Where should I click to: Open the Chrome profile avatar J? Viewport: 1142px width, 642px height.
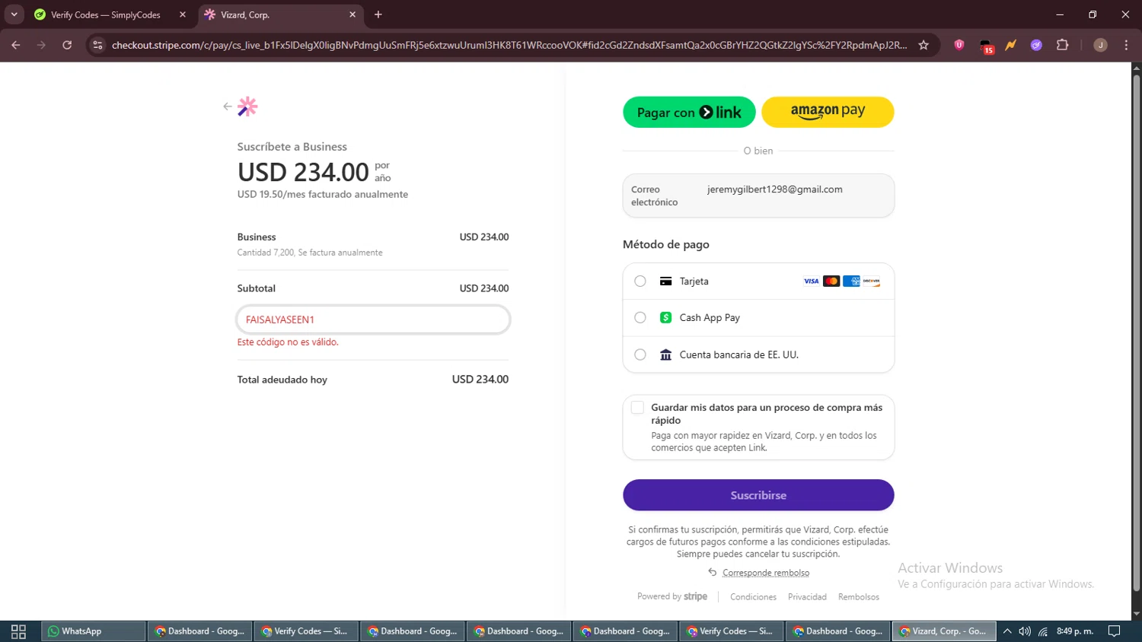click(1100, 45)
